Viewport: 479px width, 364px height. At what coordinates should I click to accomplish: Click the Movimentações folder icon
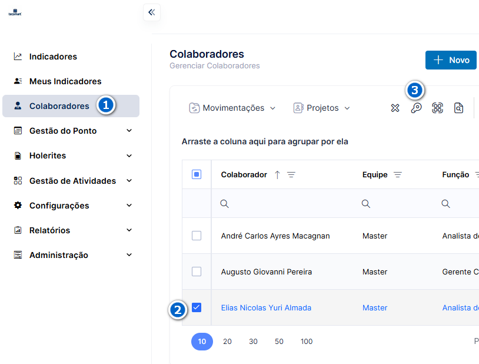pos(194,108)
